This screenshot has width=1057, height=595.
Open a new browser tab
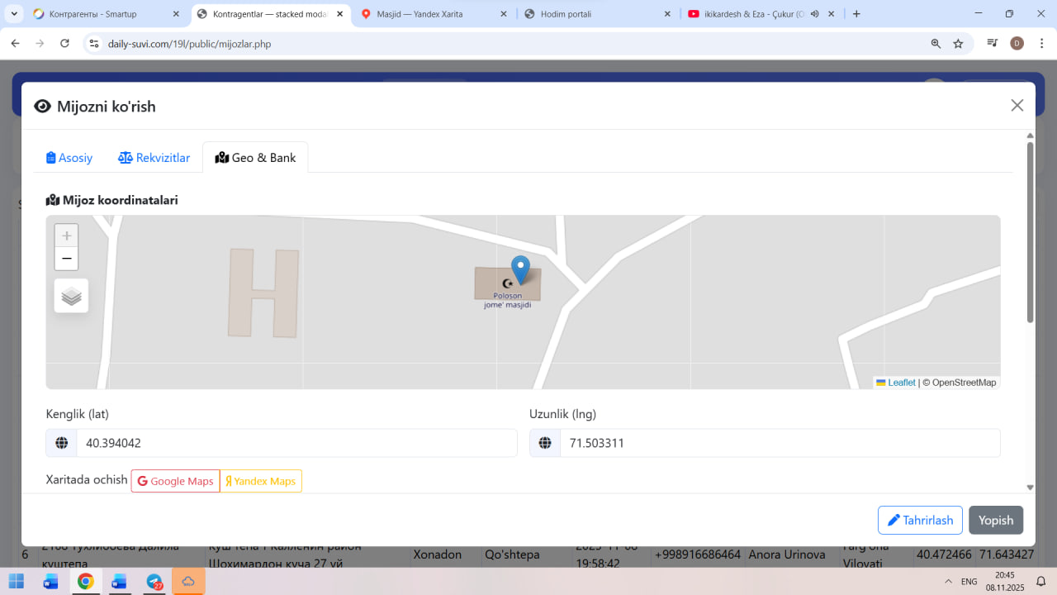(856, 14)
